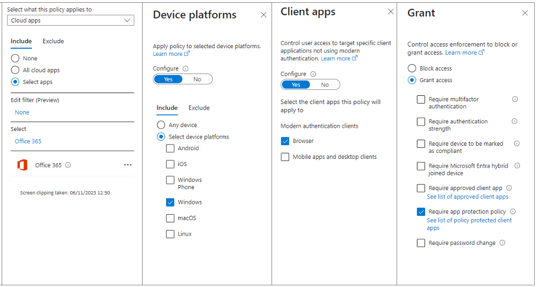Image resolution: width=537 pixels, height=287 pixels.
Task: Open Learn more link in Client apps
Action: [339, 59]
